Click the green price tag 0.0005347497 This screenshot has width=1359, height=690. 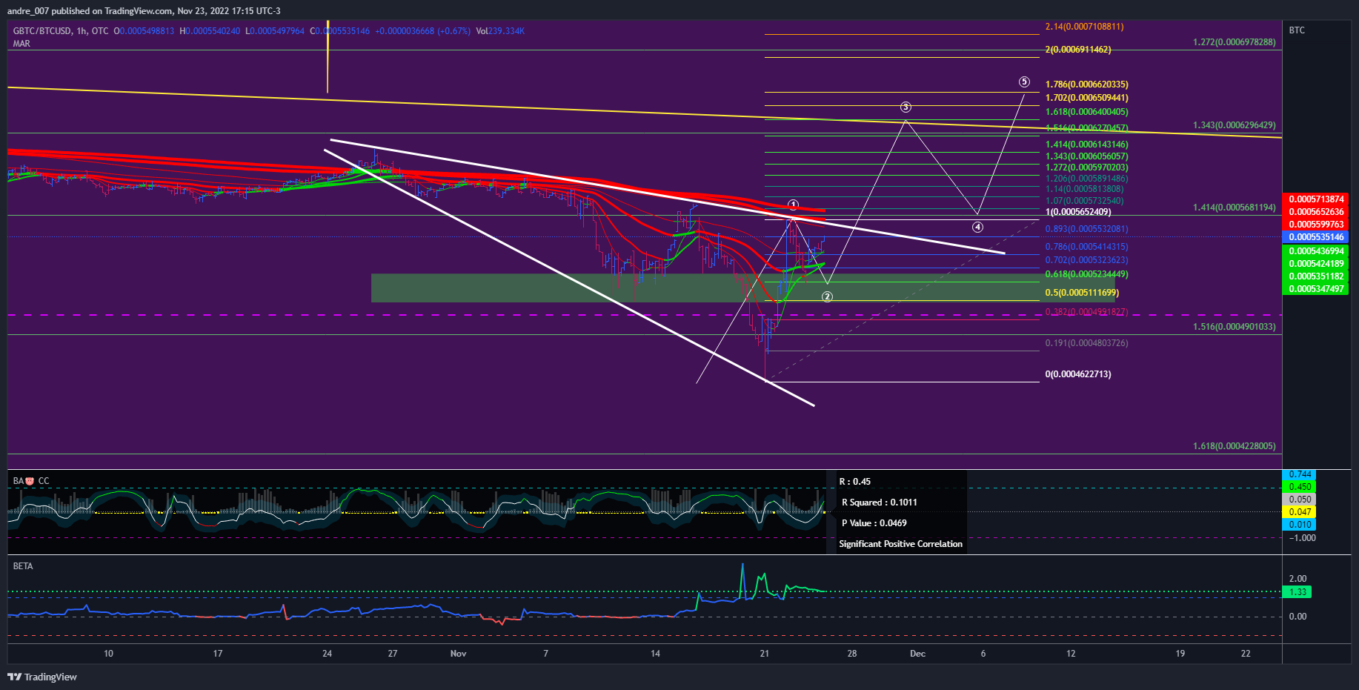[x=1315, y=289]
